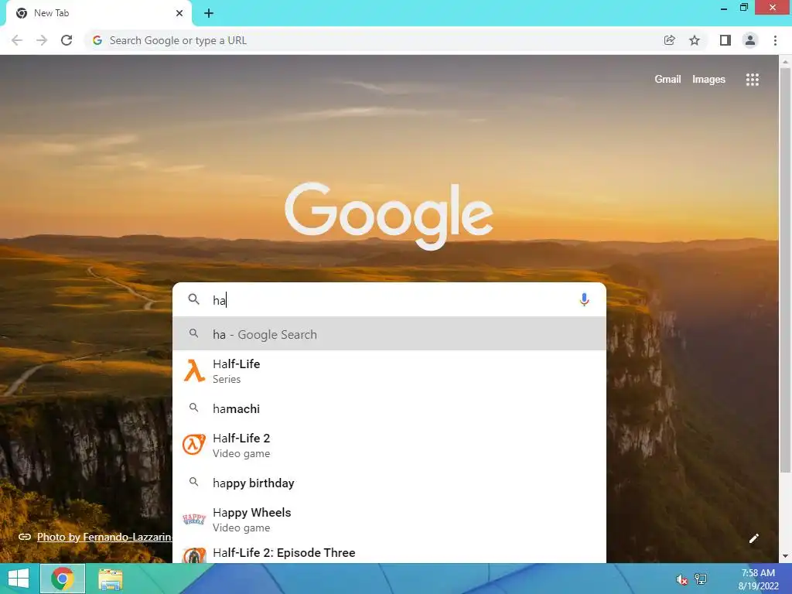Open the Windows Start button
The width and height of the screenshot is (792, 594).
[x=19, y=579]
